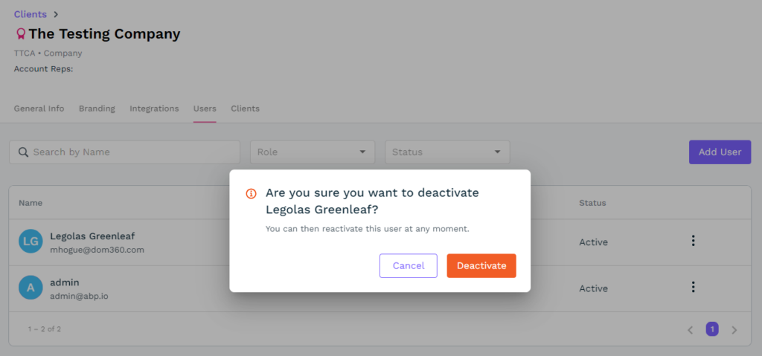The height and width of the screenshot is (356, 762).
Task: Click the admin user avatar
Action: click(31, 288)
